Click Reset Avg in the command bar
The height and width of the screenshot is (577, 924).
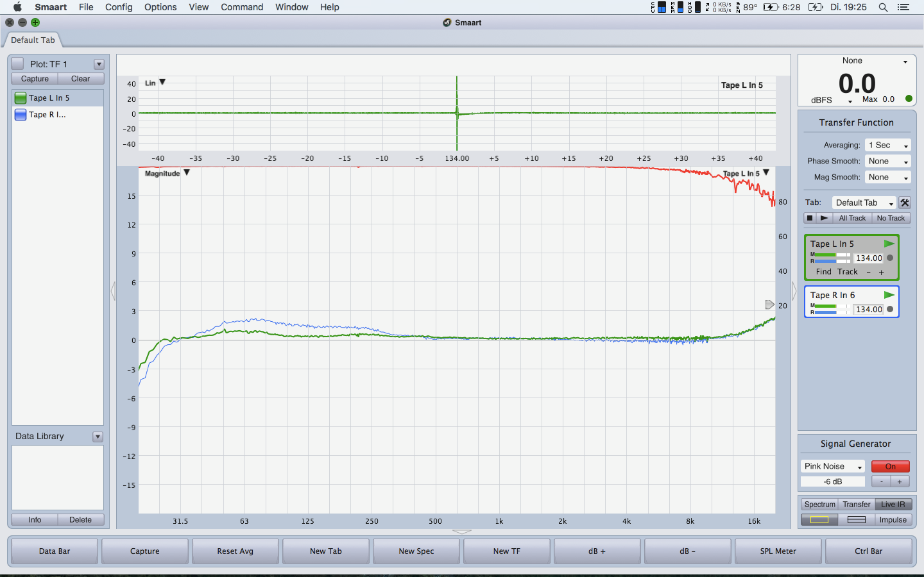click(x=235, y=551)
